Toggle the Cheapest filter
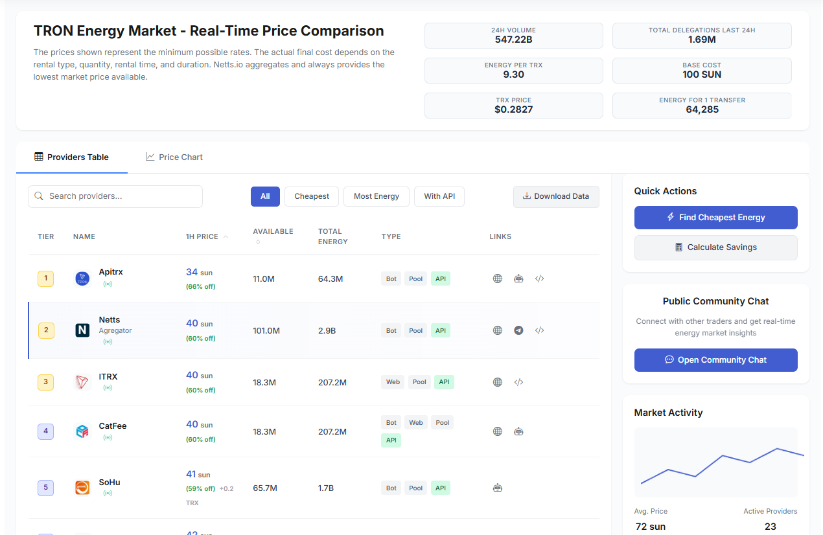The width and height of the screenshot is (823, 535). click(312, 196)
